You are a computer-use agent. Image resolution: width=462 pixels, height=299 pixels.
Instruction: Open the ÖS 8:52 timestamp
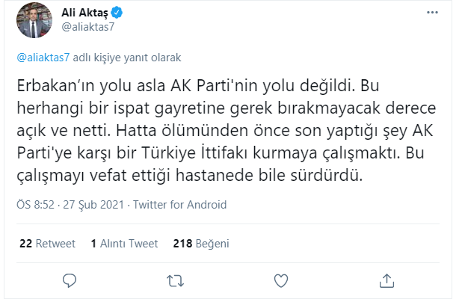(x=34, y=205)
